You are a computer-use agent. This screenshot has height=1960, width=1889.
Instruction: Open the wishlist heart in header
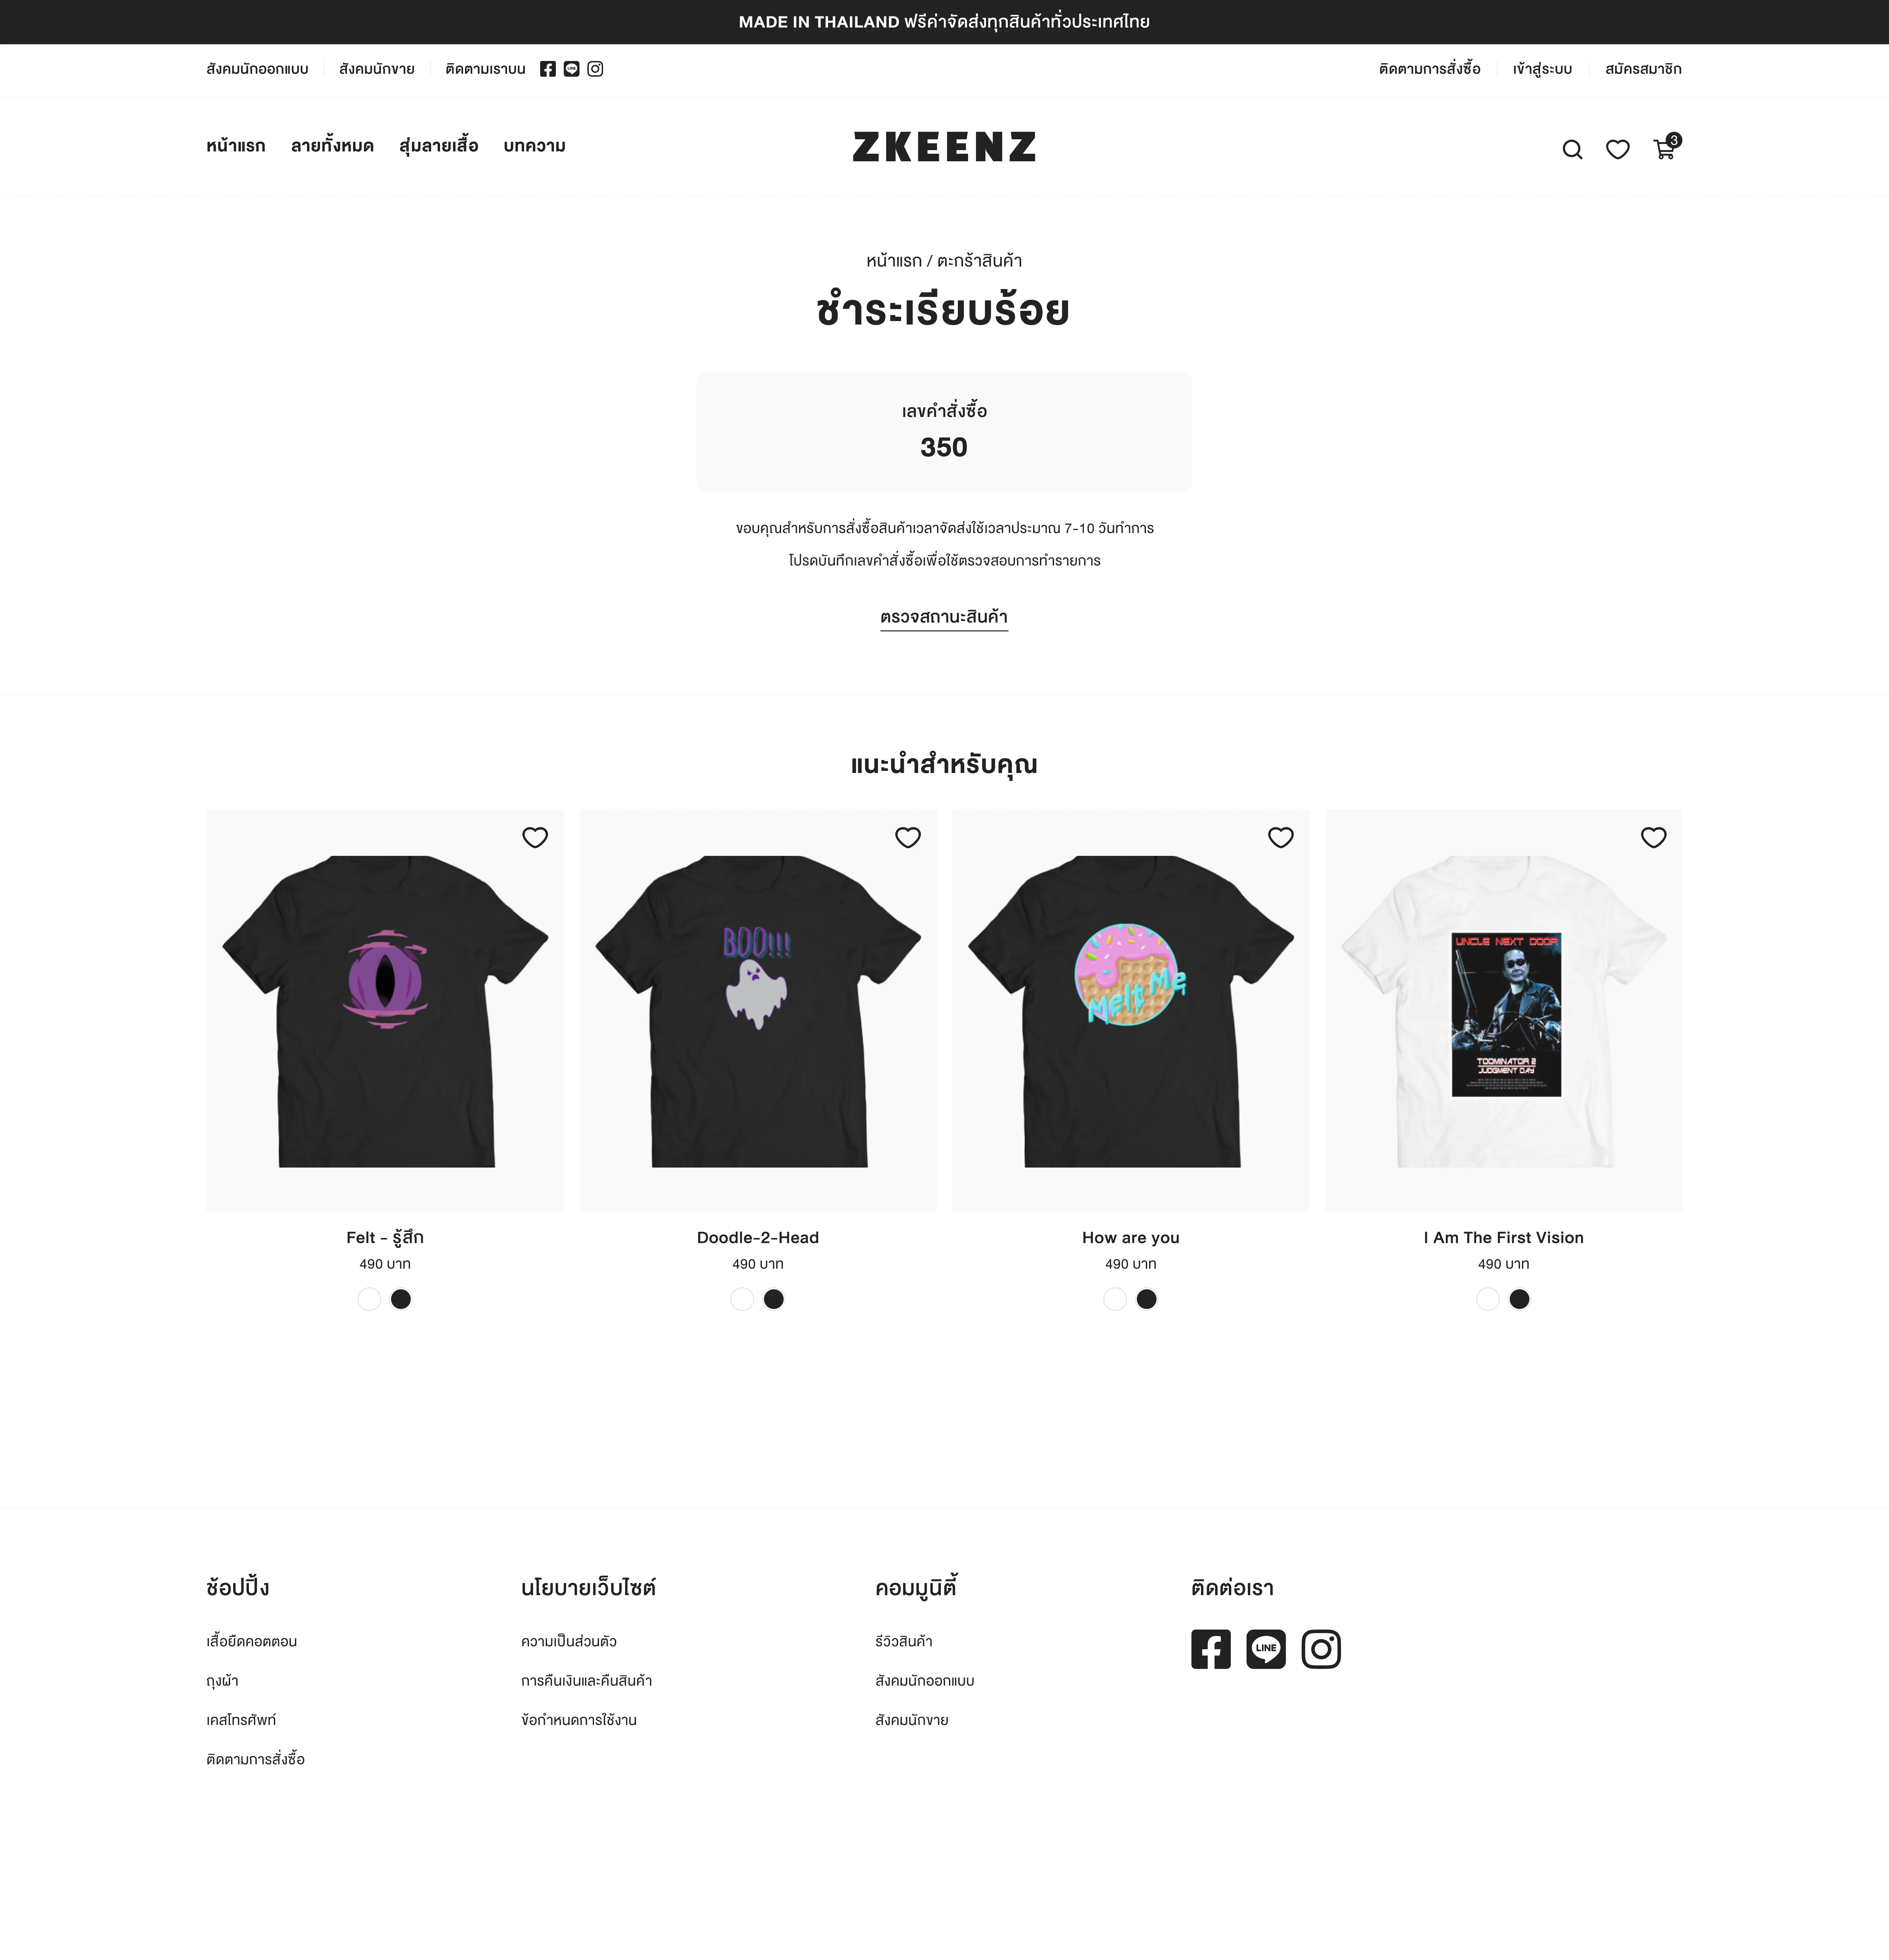tap(1618, 149)
